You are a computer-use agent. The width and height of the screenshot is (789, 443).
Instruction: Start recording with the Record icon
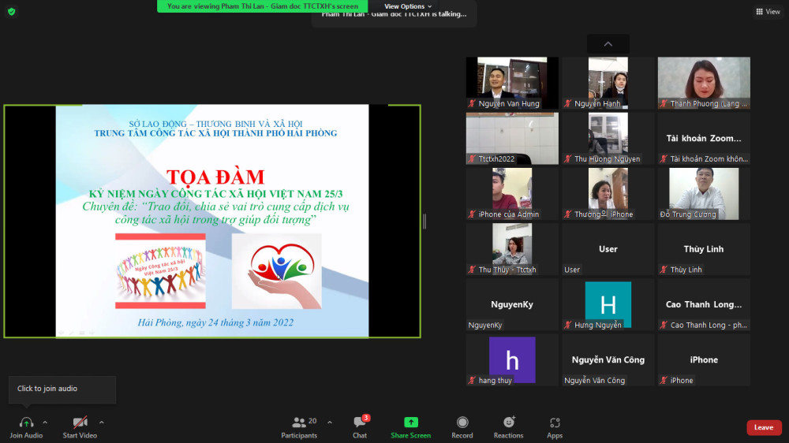tap(462, 423)
